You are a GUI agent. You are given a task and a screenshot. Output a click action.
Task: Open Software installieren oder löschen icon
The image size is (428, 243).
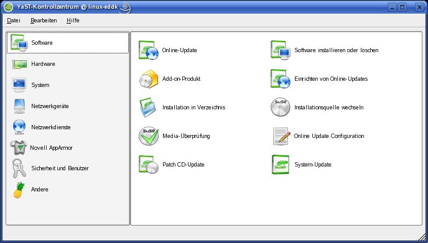tap(281, 50)
